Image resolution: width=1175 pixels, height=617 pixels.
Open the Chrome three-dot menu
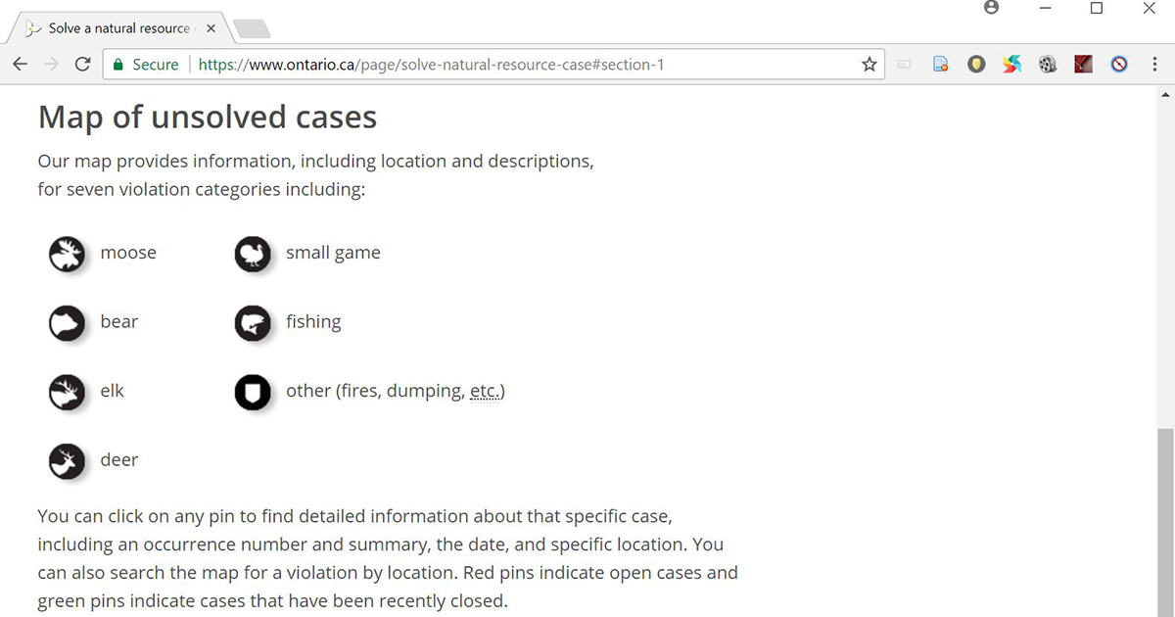1155,64
